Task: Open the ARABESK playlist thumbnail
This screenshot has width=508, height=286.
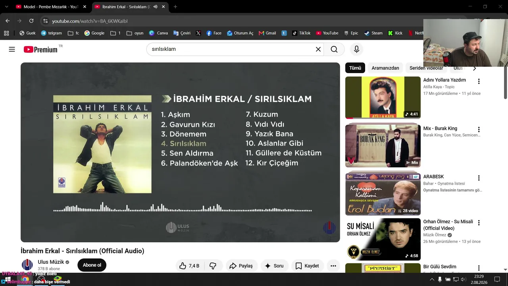Action: (x=383, y=194)
